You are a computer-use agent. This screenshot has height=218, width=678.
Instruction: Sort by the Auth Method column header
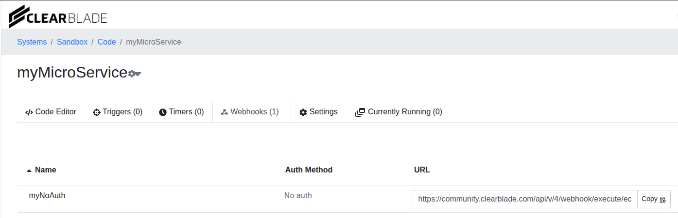coord(309,170)
